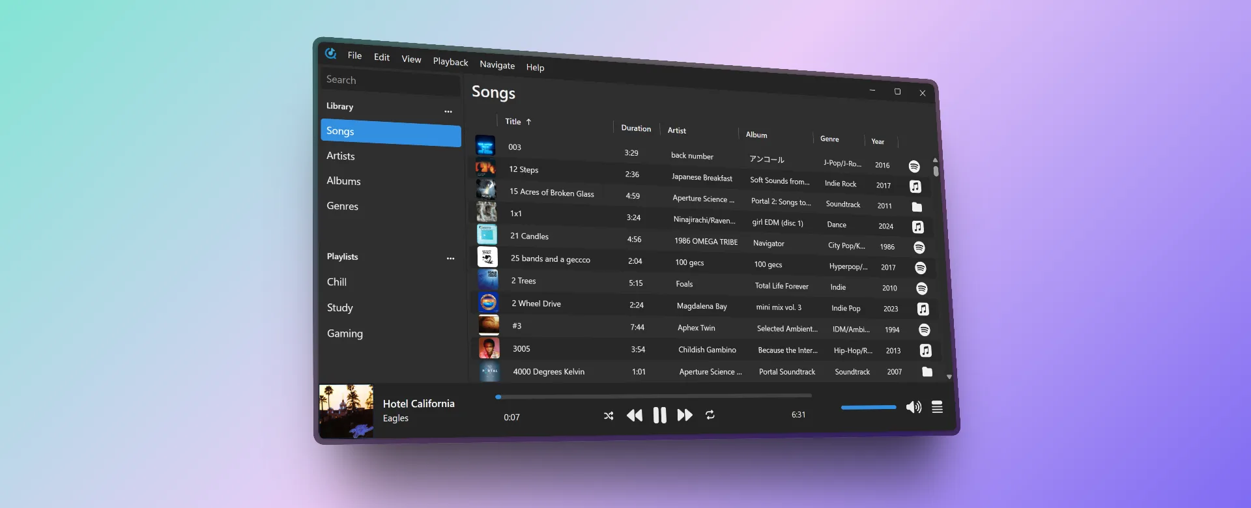
Task: Toggle the repeat button
Action: pyautogui.click(x=710, y=415)
